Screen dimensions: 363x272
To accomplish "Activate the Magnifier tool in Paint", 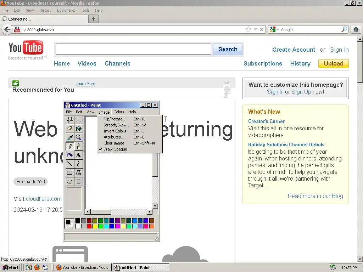I will coord(78,137).
